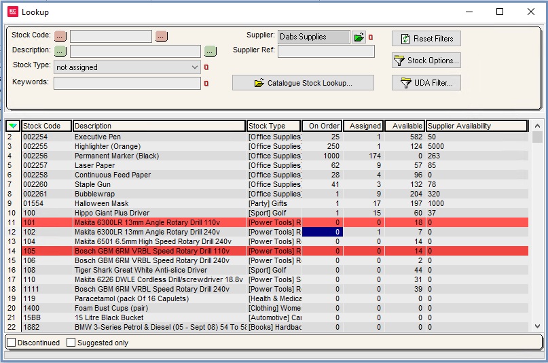Focus the Supplier Ref input field
Screen dimensions: 548x363
(326, 51)
